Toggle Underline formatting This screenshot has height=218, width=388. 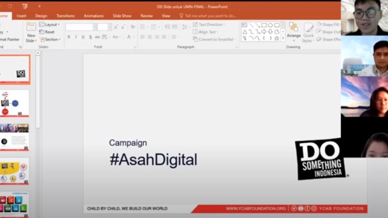point(83,37)
